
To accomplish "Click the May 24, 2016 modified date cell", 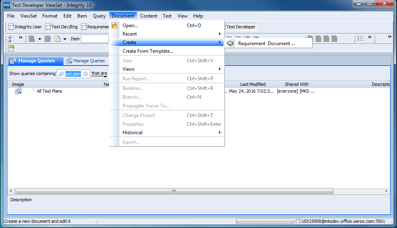I will (251, 91).
